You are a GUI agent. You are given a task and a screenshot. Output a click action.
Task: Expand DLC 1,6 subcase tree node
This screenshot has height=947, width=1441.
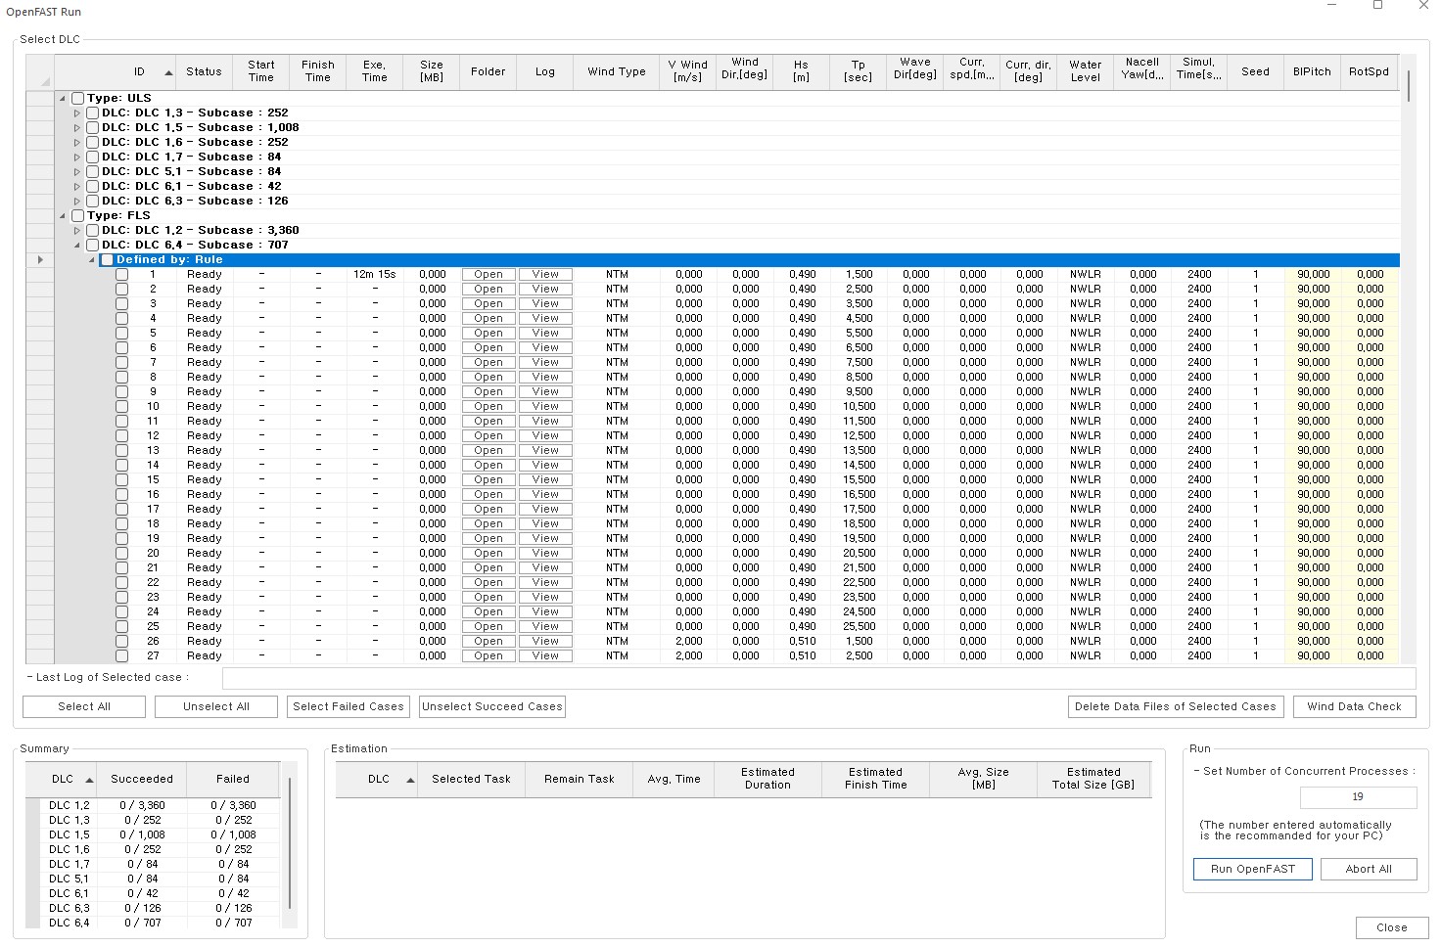(x=78, y=143)
